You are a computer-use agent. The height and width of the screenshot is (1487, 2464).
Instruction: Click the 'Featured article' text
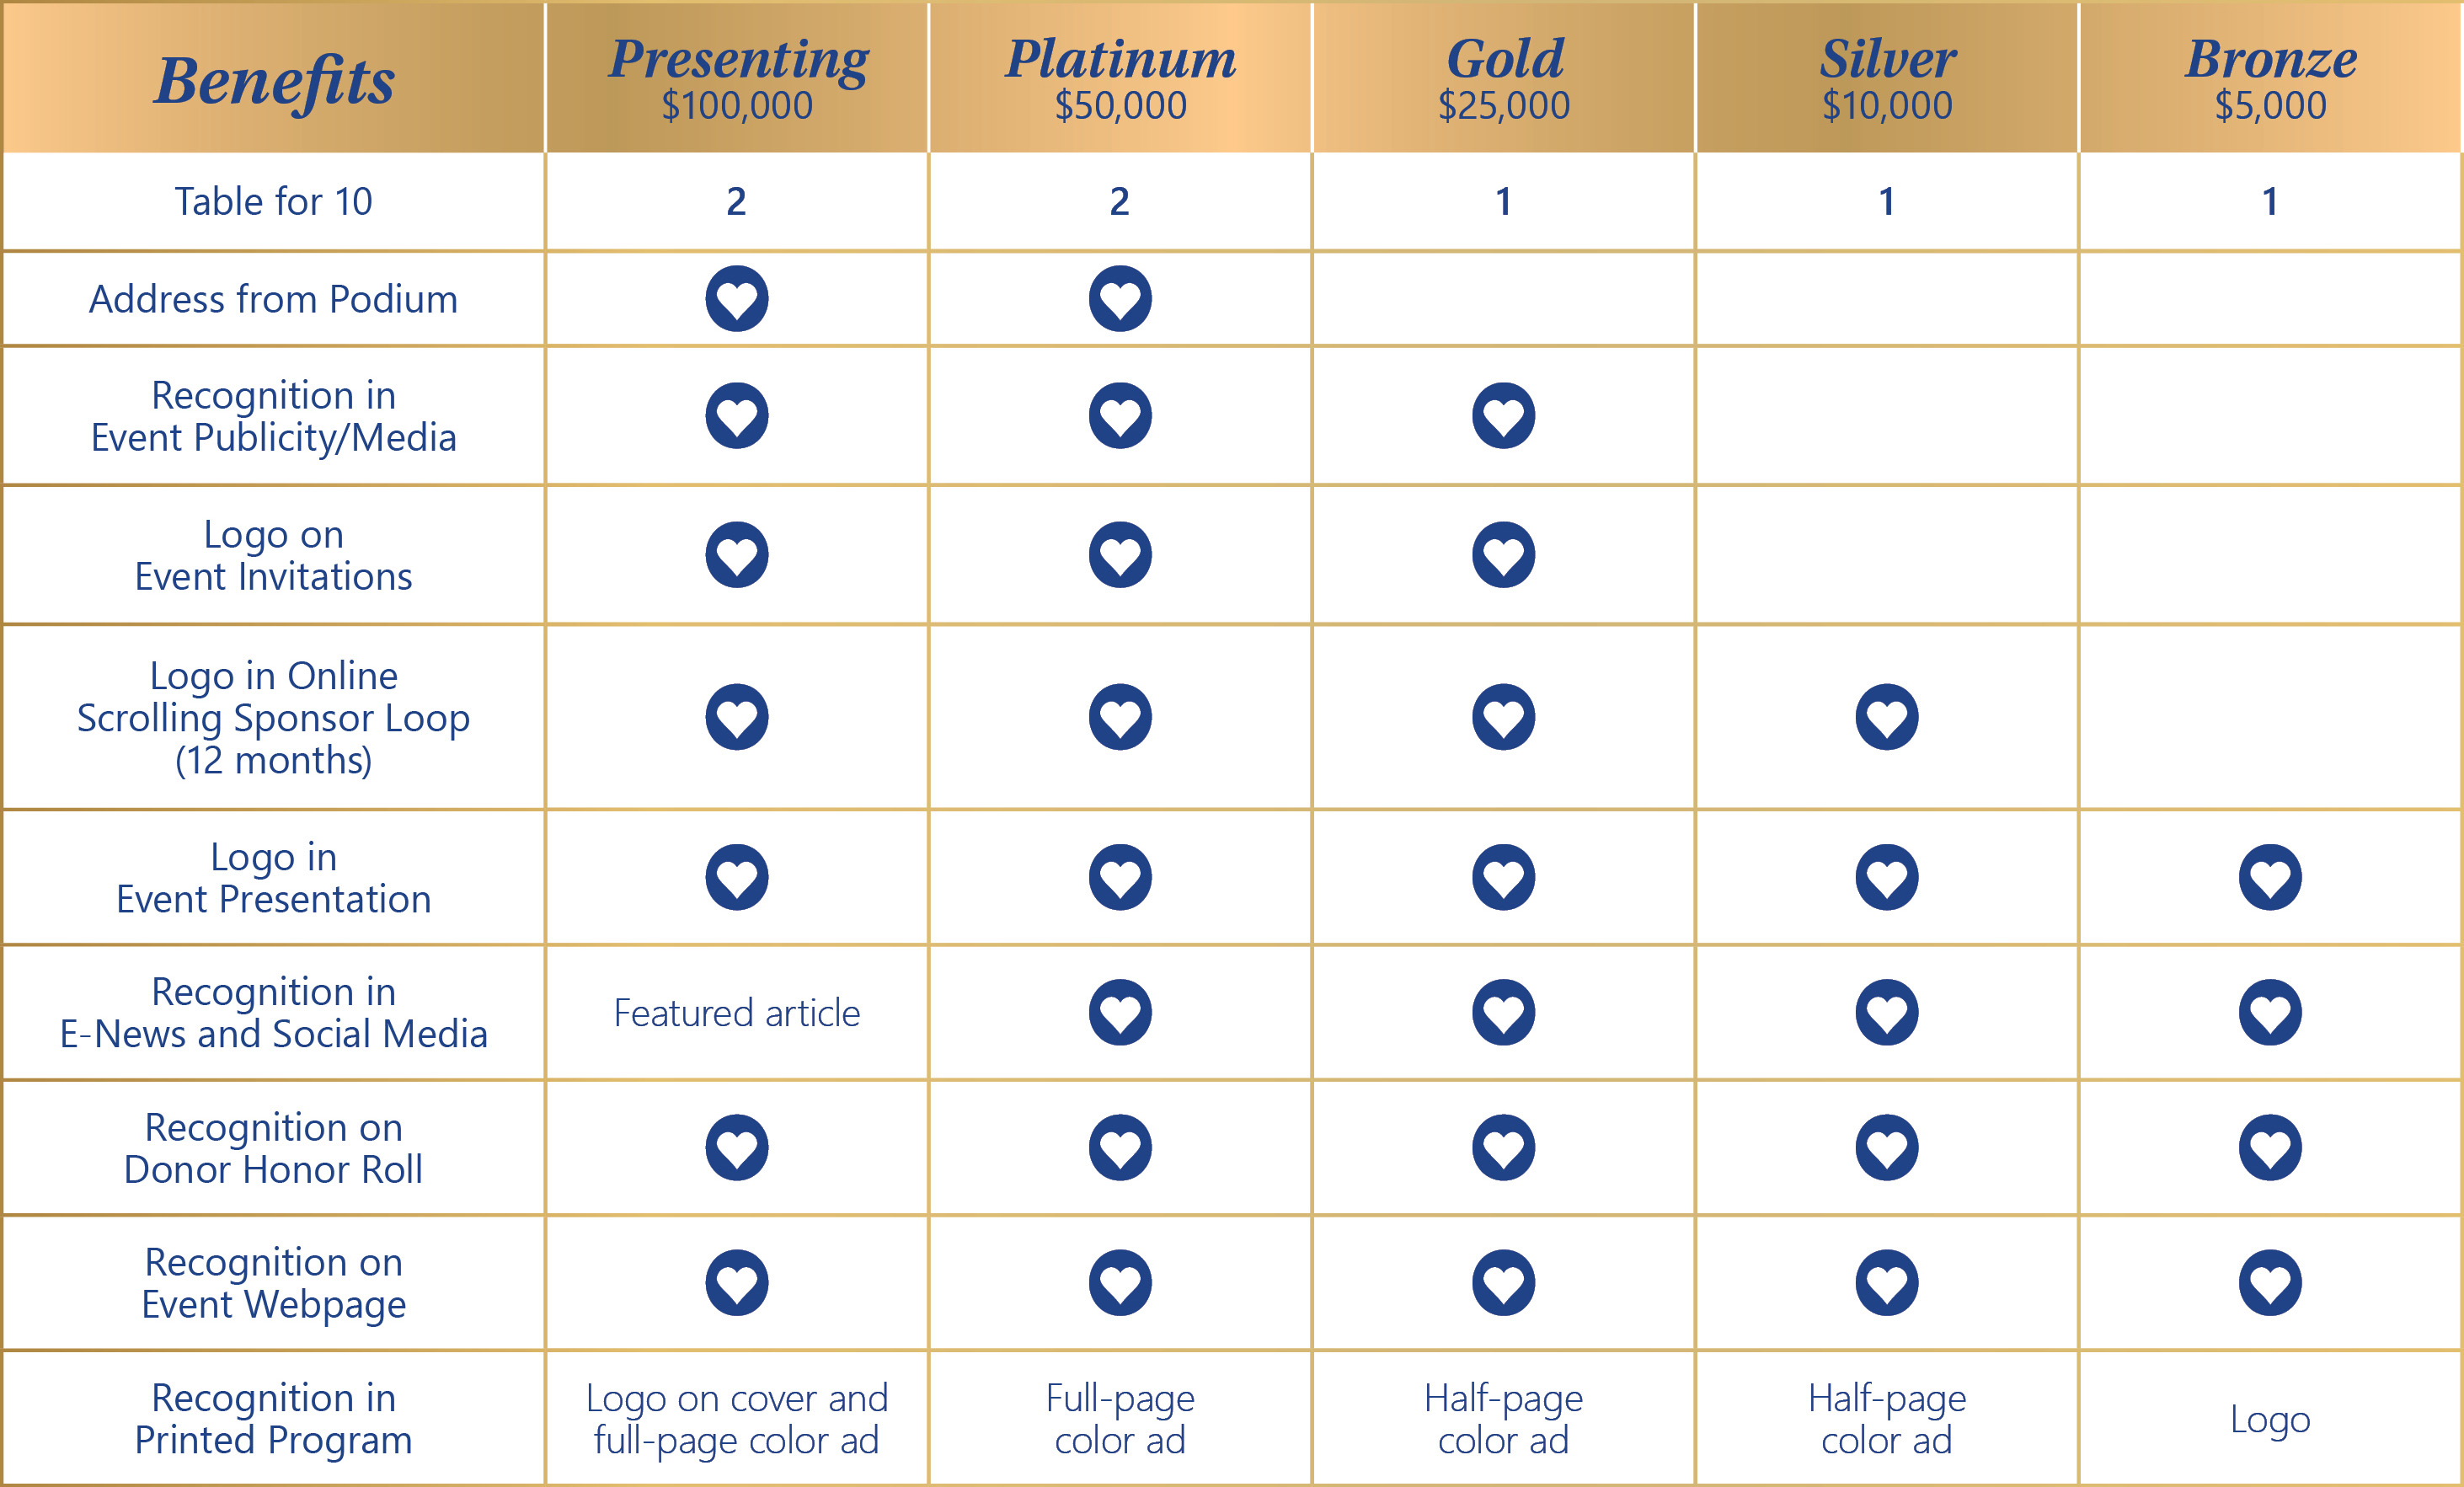(x=737, y=1013)
